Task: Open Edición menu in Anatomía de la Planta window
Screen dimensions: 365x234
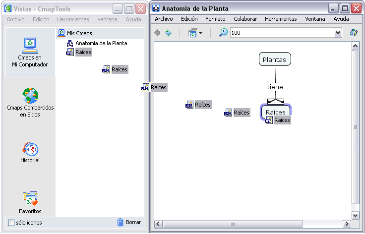Action: [189, 19]
